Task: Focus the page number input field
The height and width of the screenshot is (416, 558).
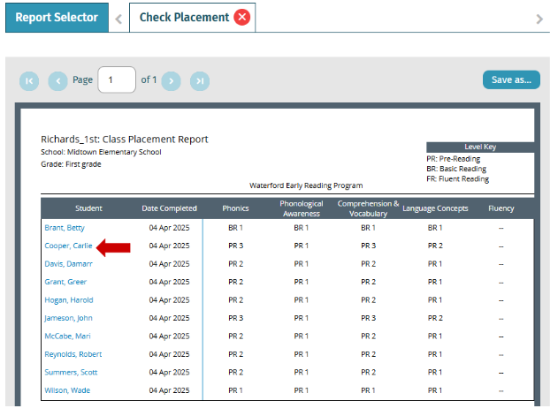Action: 117,79
